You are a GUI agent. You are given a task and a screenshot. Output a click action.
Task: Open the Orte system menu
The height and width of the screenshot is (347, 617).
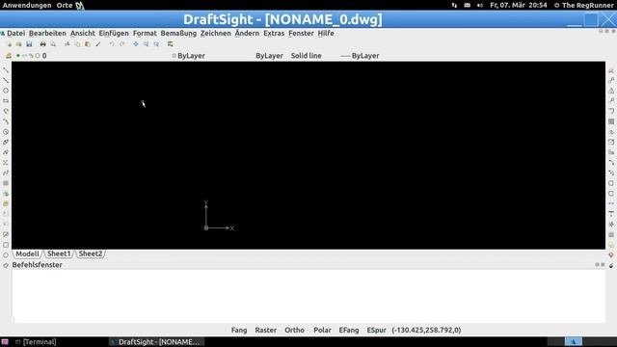coord(65,5)
